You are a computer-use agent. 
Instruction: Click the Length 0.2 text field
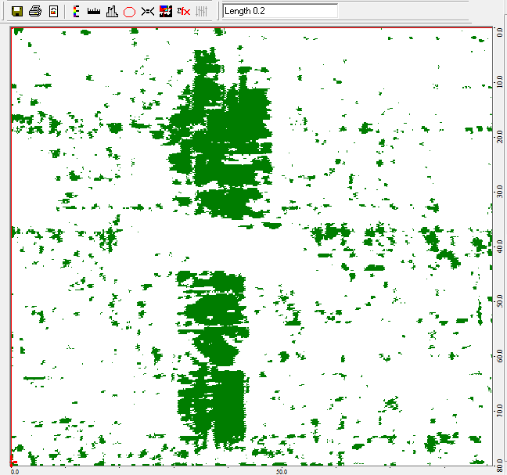[x=280, y=11]
